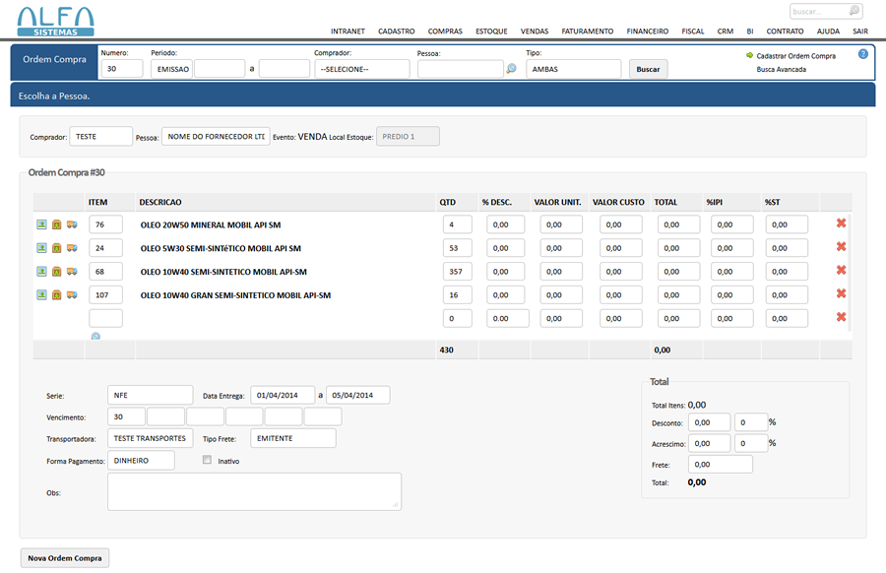Screen dimensions: 886x573
Task: Open image icon for item 76 row
Action: (41, 224)
